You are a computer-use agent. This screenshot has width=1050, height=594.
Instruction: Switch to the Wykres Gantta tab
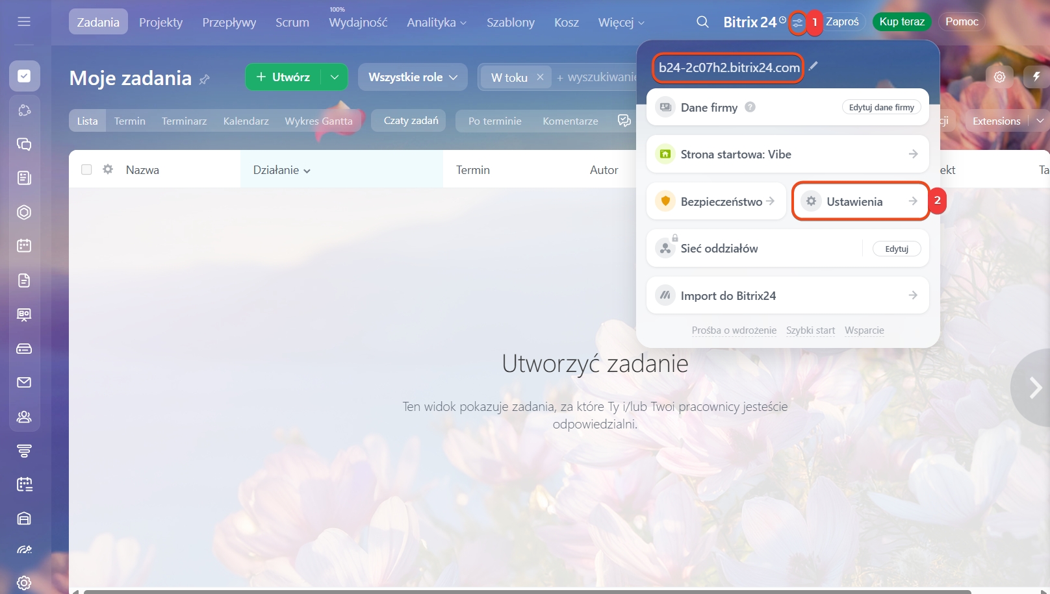point(318,121)
